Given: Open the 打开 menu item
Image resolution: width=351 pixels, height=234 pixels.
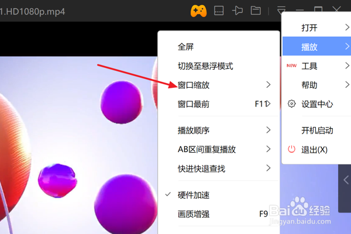Looking at the screenshot, I should tap(316, 27).
